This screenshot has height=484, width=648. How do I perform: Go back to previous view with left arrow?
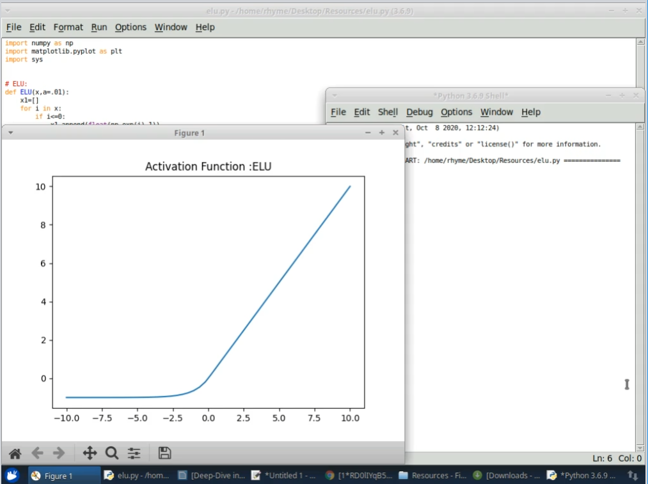(x=37, y=453)
